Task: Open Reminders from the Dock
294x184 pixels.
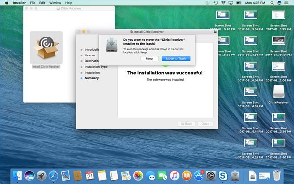Action: tap(114, 176)
